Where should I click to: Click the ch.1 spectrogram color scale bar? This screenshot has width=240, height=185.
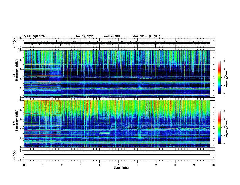219,77
